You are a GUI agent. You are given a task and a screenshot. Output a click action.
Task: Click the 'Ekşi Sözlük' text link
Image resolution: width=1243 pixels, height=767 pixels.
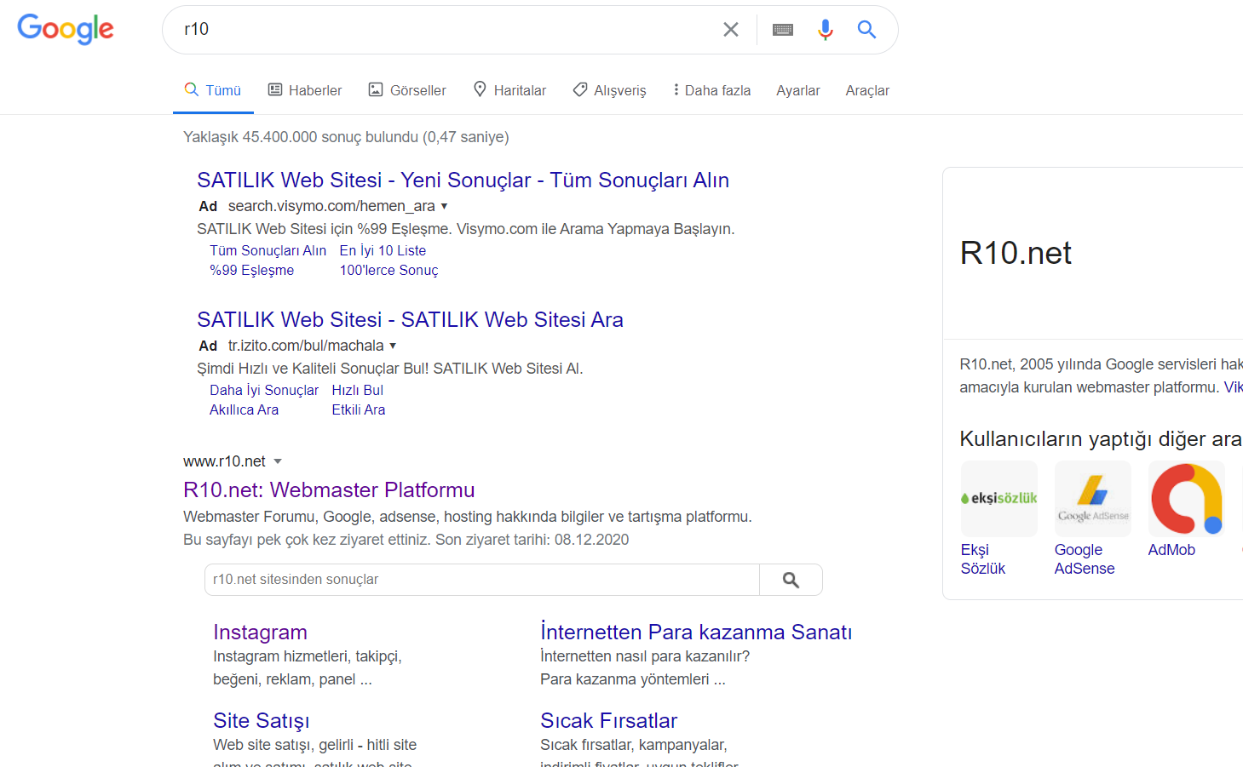pyautogui.click(x=982, y=559)
